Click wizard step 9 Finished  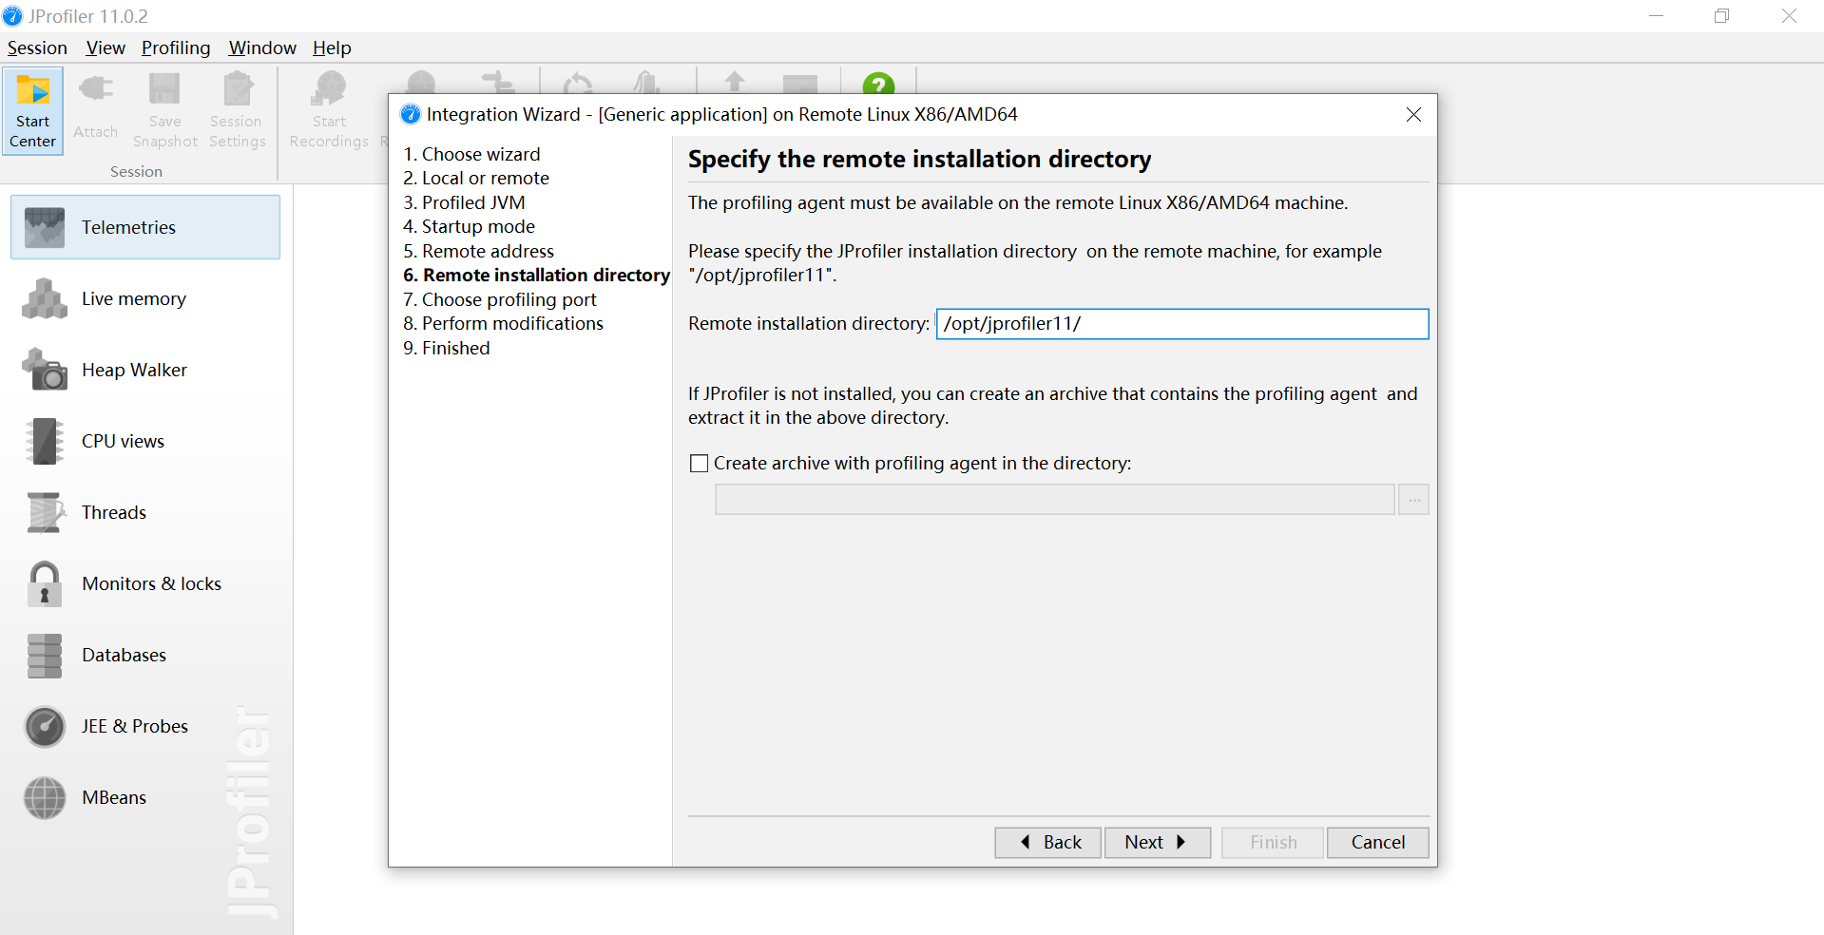[x=447, y=348]
